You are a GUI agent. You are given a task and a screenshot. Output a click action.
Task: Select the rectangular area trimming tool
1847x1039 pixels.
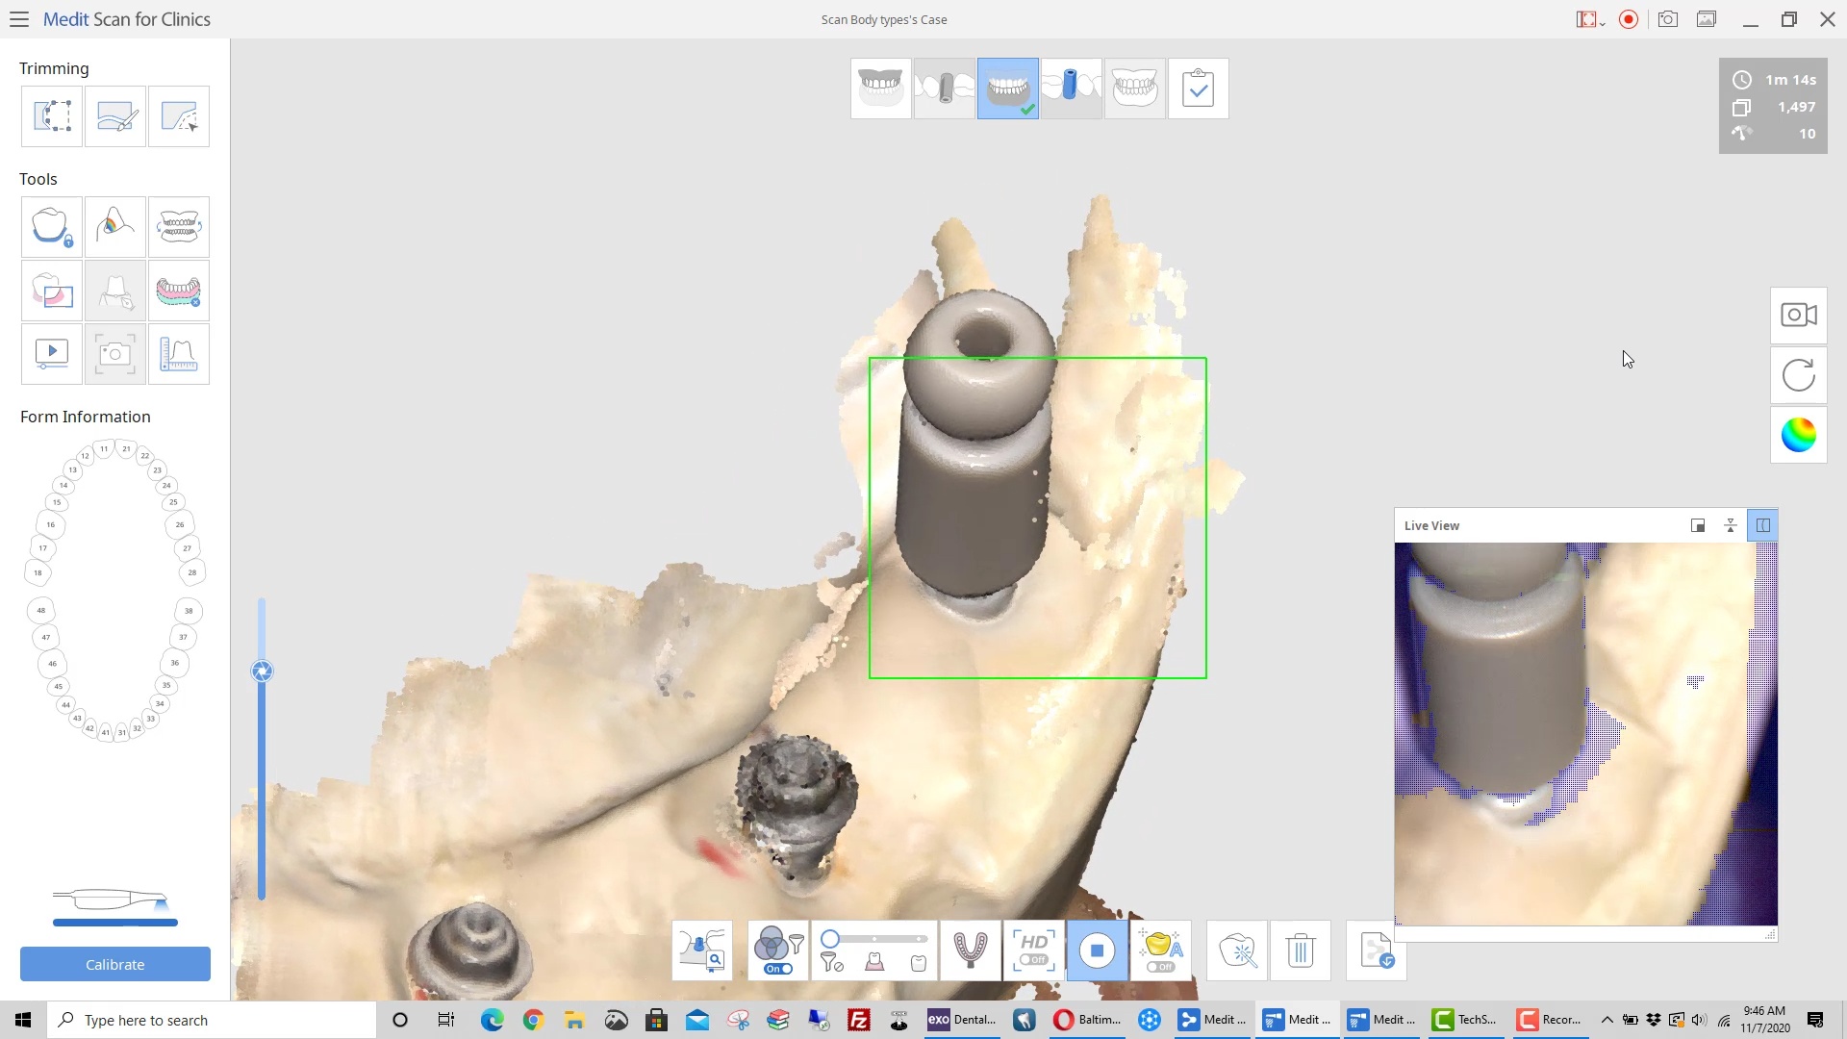[52, 116]
